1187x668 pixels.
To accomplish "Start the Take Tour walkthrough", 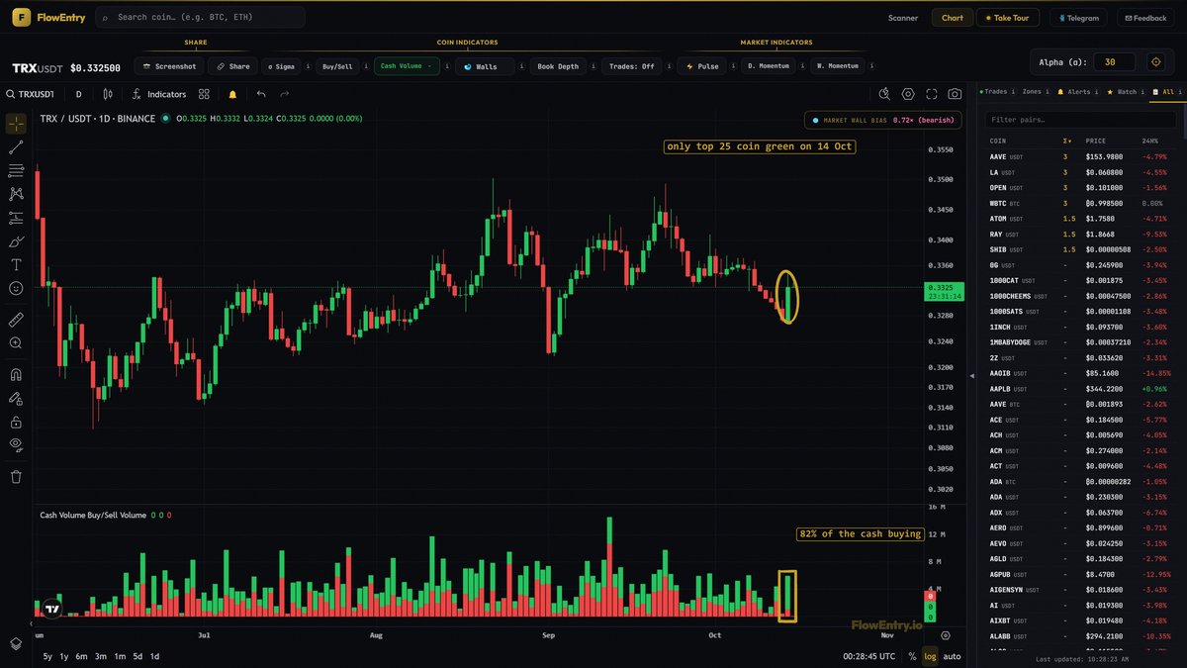I will (x=1008, y=18).
